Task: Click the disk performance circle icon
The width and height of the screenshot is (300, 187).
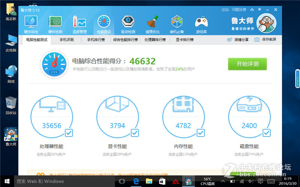Action: tap(249, 117)
